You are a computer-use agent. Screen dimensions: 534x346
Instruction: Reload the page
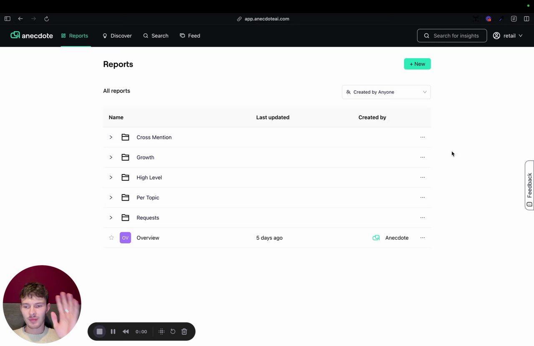pos(47,19)
